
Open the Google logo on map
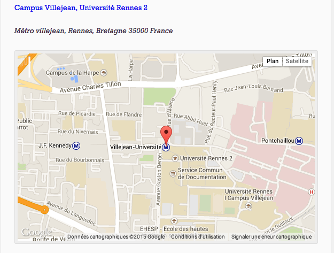click(36, 232)
